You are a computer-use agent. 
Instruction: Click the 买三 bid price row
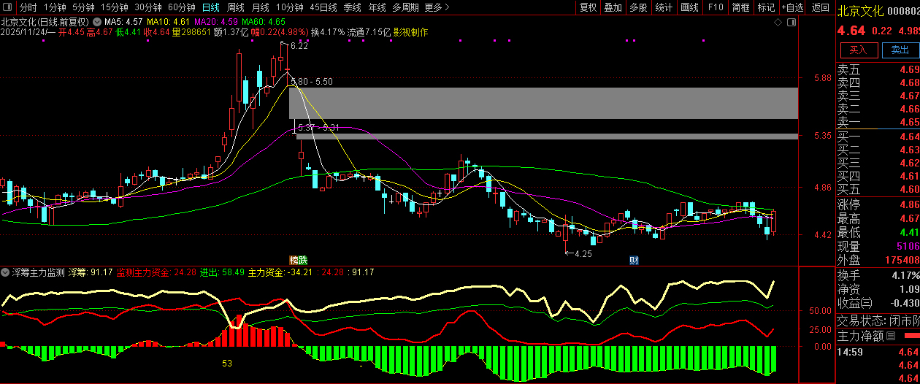tap(878, 163)
